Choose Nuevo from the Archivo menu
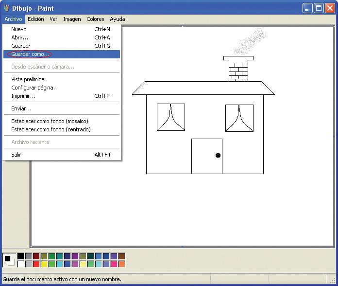Viewport: 338px width, 286px height. click(x=62, y=29)
